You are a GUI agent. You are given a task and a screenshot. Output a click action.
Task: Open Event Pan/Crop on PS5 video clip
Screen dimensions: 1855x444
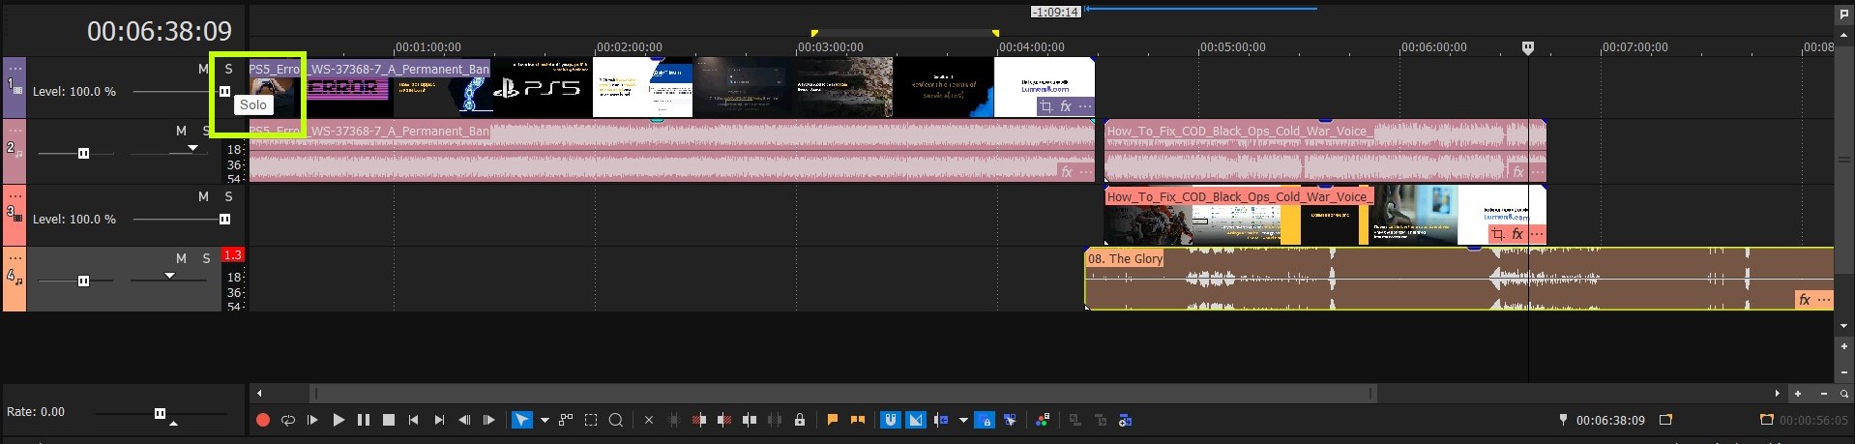(x=1046, y=106)
